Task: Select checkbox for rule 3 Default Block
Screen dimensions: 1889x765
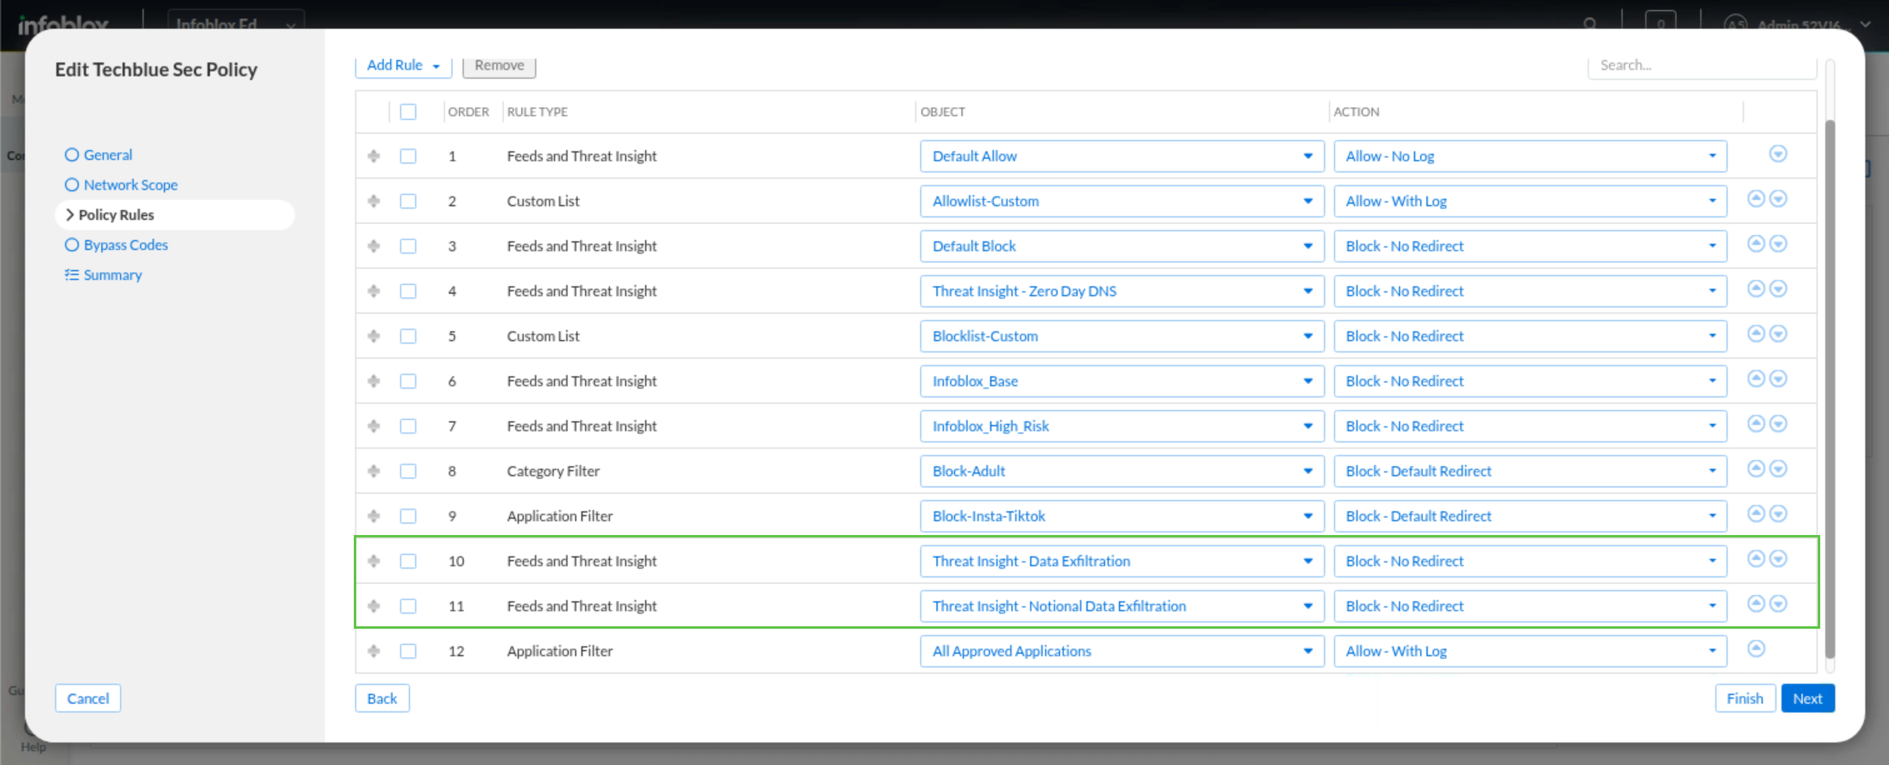Action: pyautogui.click(x=408, y=246)
